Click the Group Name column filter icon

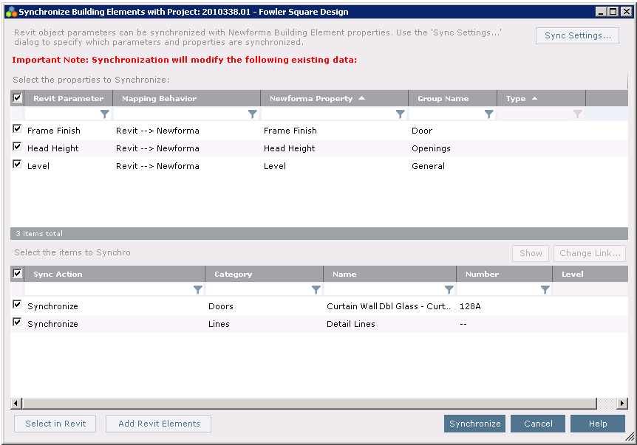489,114
